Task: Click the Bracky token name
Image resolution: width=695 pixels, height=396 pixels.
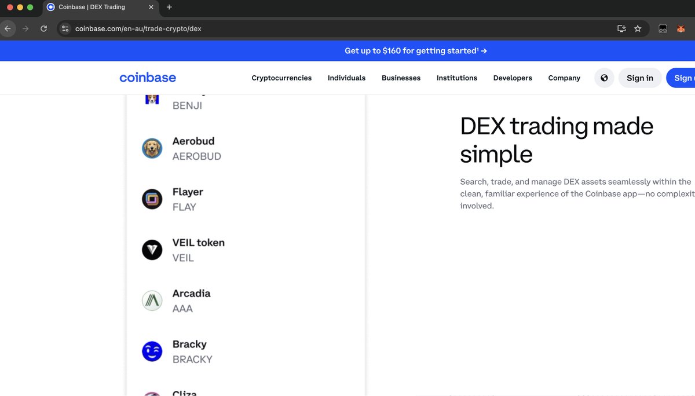Action: tap(189, 344)
